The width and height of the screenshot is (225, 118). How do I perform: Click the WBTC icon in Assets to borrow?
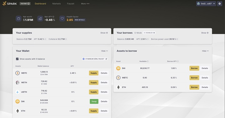(118, 78)
